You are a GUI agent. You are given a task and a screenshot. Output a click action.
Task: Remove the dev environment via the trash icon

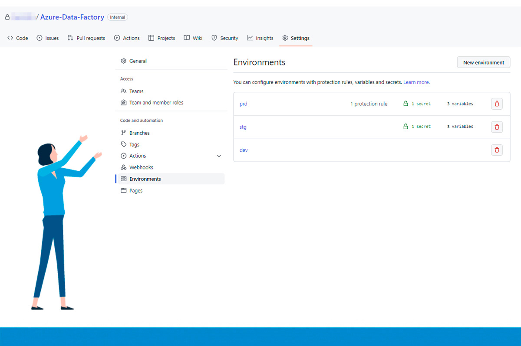[497, 150]
